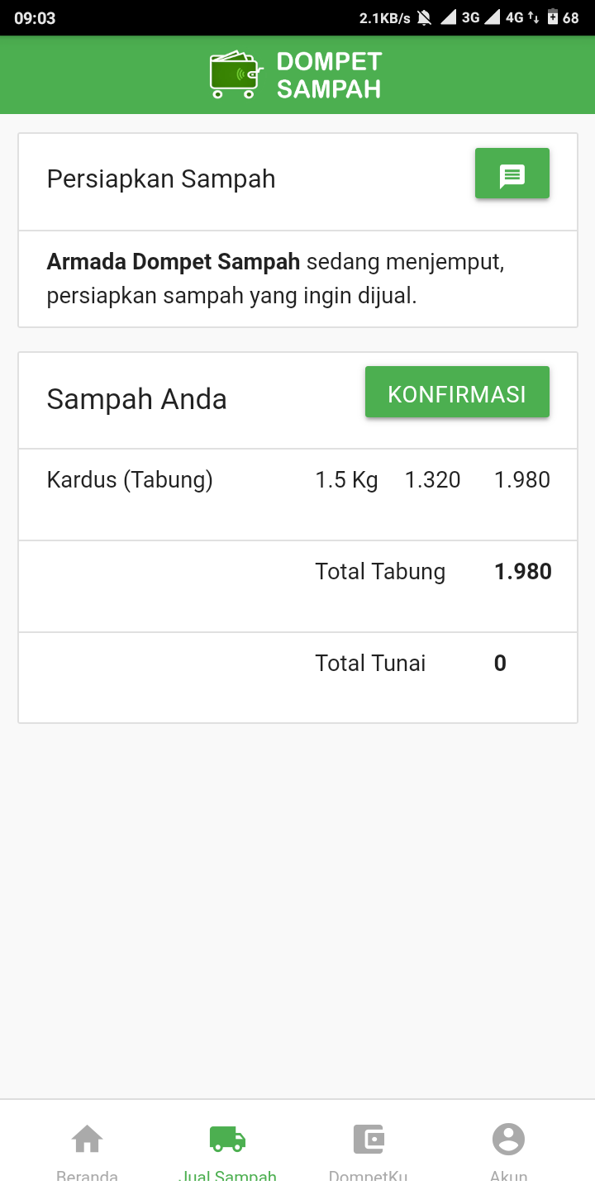Image resolution: width=595 pixels, height=1190 pixels.
Task: Tap the bold Total Tabung amount 1.980
Action: [523, 572]
